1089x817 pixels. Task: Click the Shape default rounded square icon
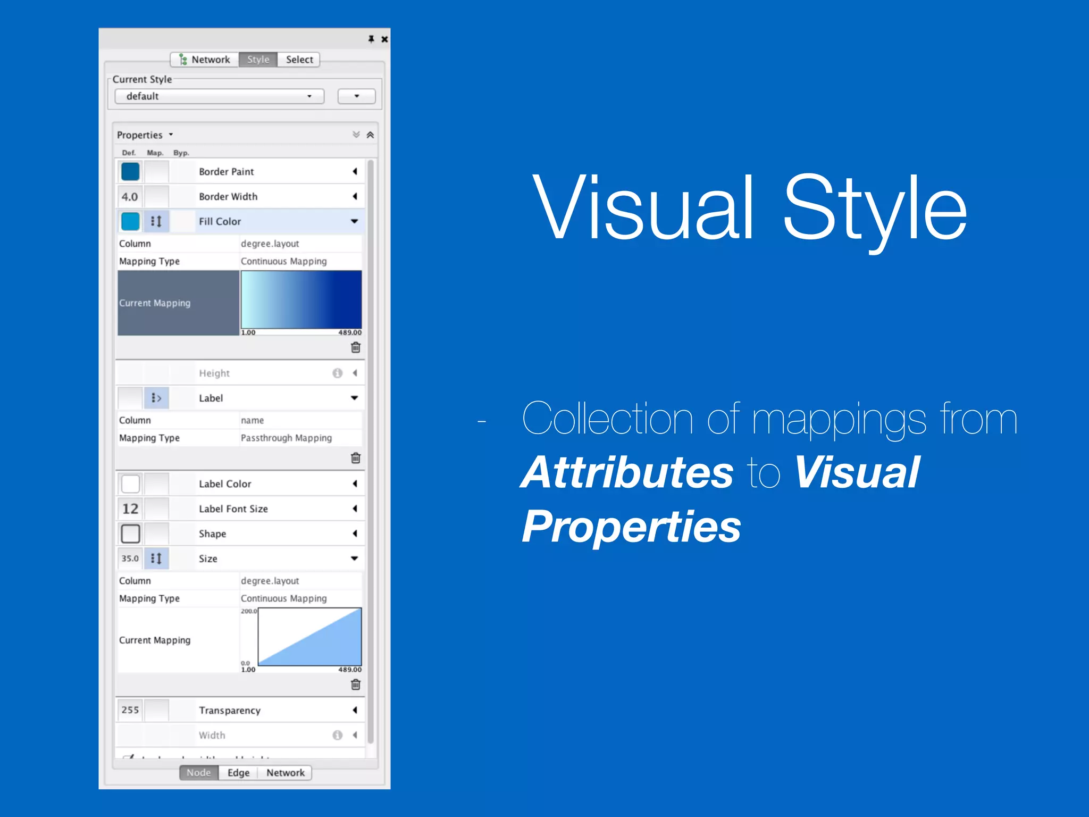coord(130,533)
